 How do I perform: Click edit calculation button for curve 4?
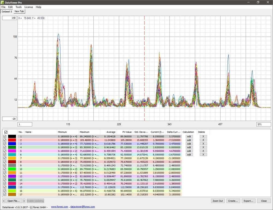pyautogui.click(x=189, y=147)
